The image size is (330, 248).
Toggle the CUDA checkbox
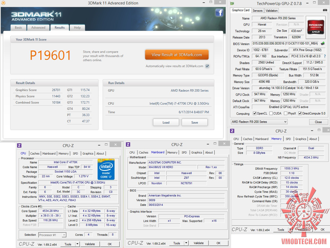271,113
